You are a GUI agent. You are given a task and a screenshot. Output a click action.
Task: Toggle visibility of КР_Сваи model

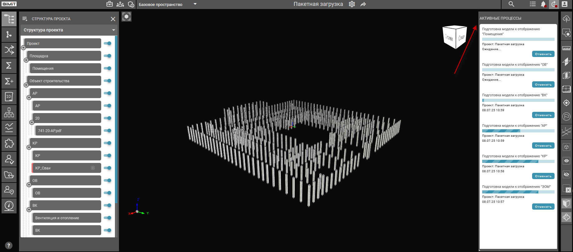(x=107, y=168)
